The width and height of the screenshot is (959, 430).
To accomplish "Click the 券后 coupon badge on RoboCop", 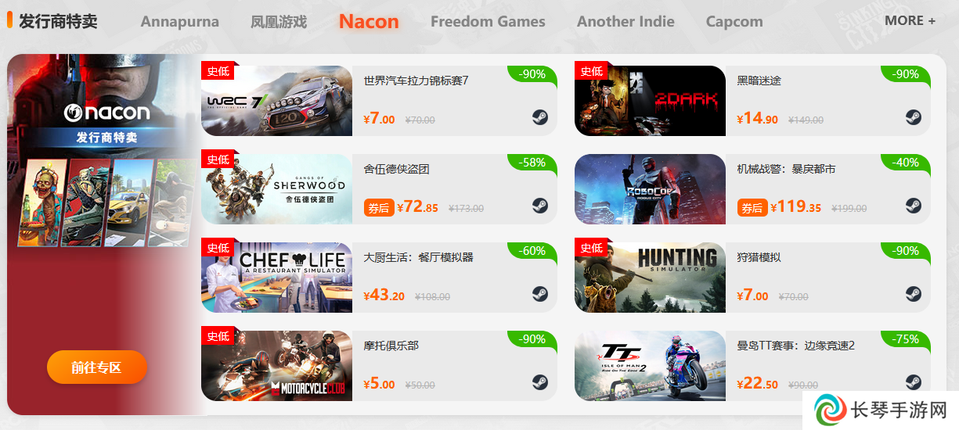I will point(752,208).
